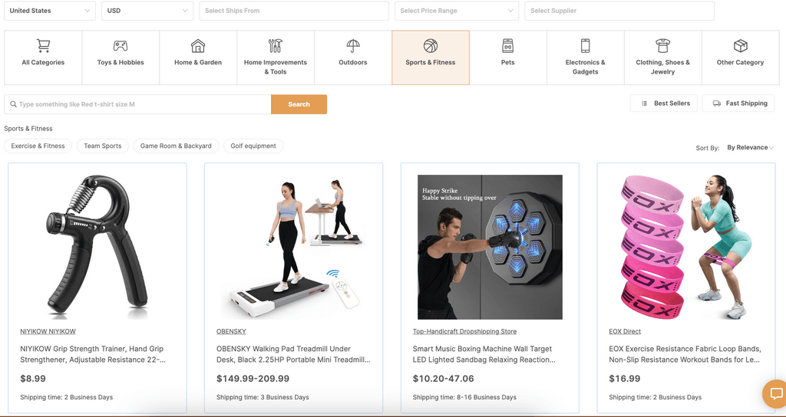Open the Select Ships From dropdown
The height and width of the screenshot is (417, 786).
(294, 11)
